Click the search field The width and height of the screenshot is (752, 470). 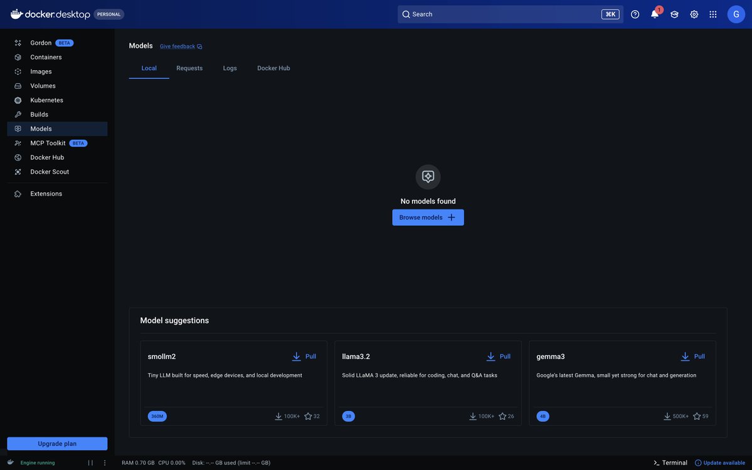(511, 14)
